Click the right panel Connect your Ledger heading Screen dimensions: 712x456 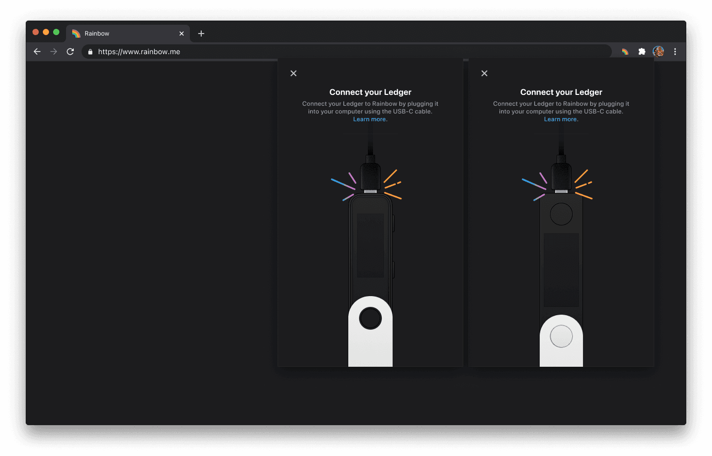point(561,92)
